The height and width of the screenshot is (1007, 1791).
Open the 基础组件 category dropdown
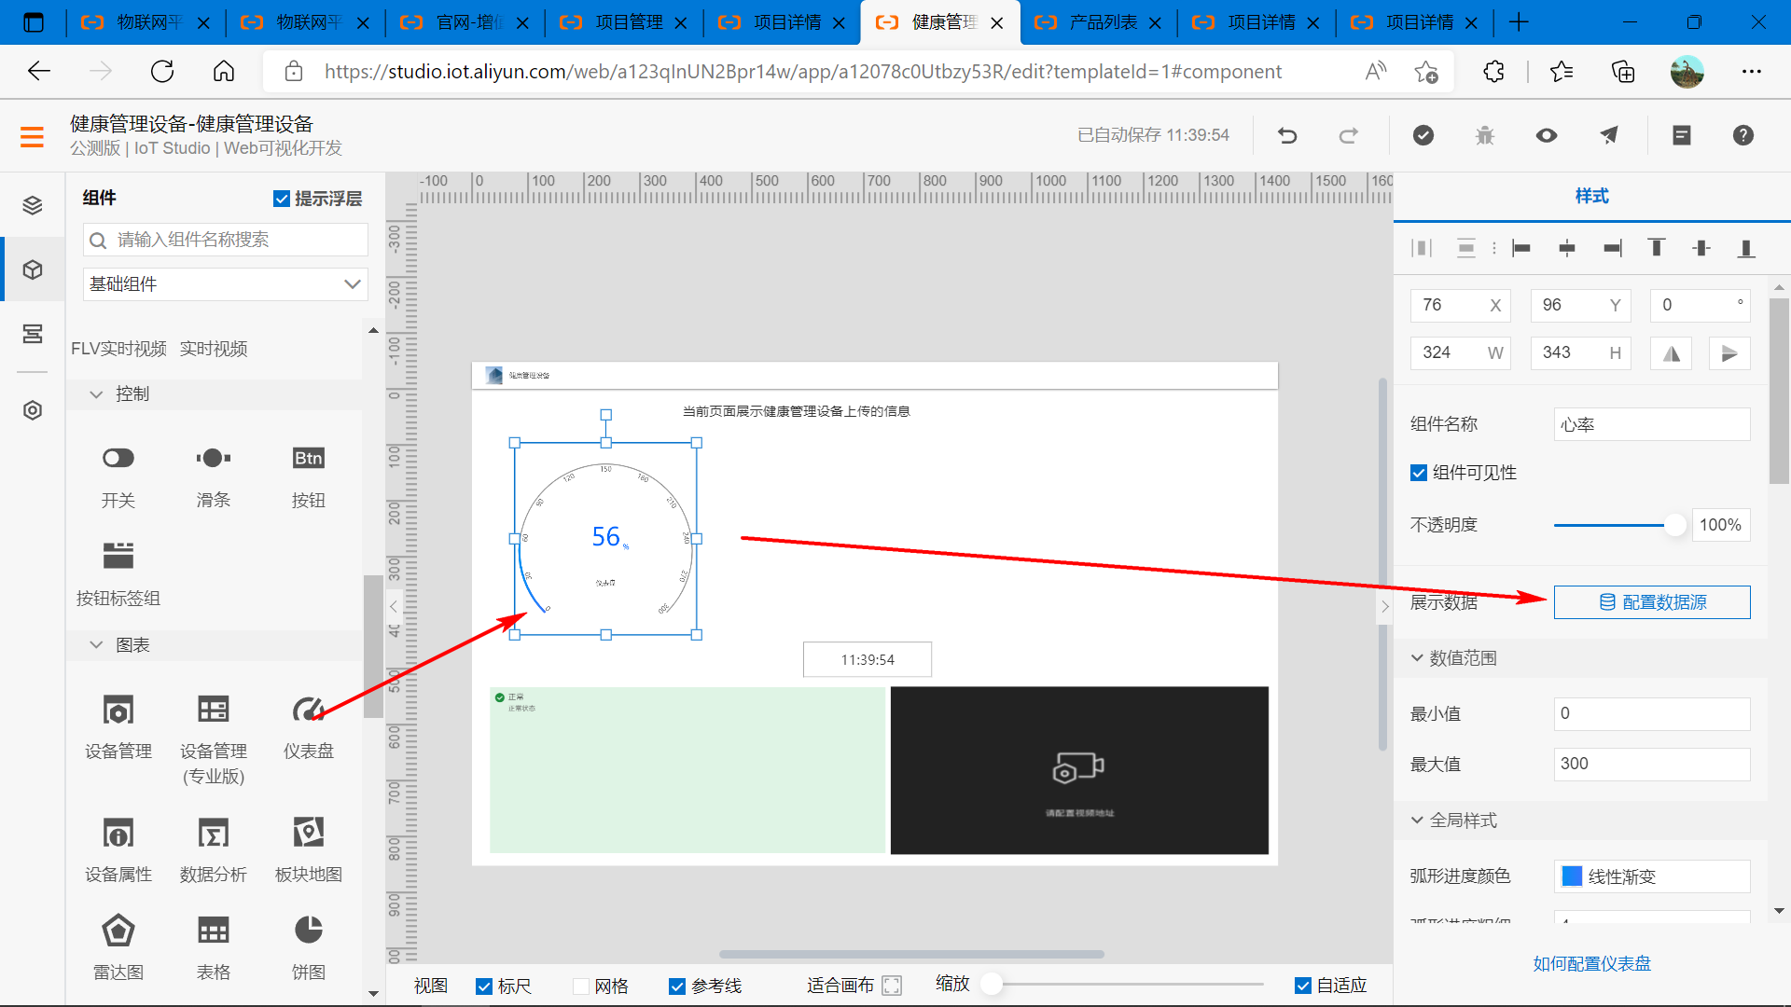point(225,284)
